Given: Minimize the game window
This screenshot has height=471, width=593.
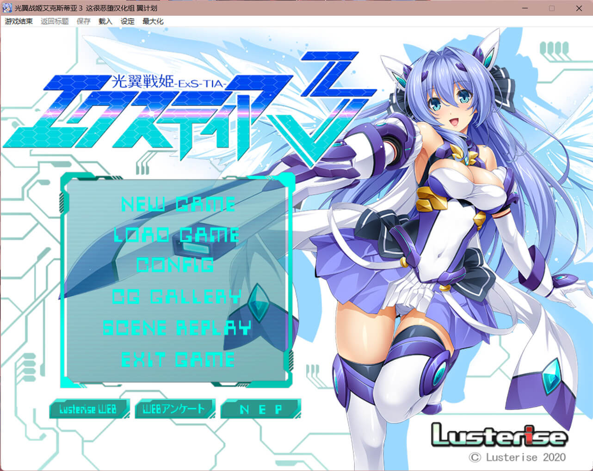Looking at the screenshot, I should coord(525,8).
